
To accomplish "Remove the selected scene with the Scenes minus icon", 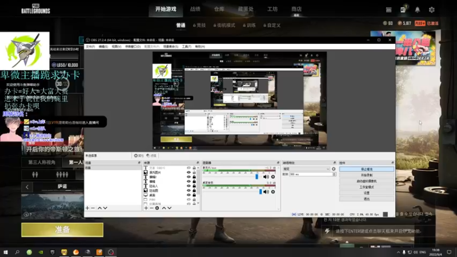I will click(93, 208).
